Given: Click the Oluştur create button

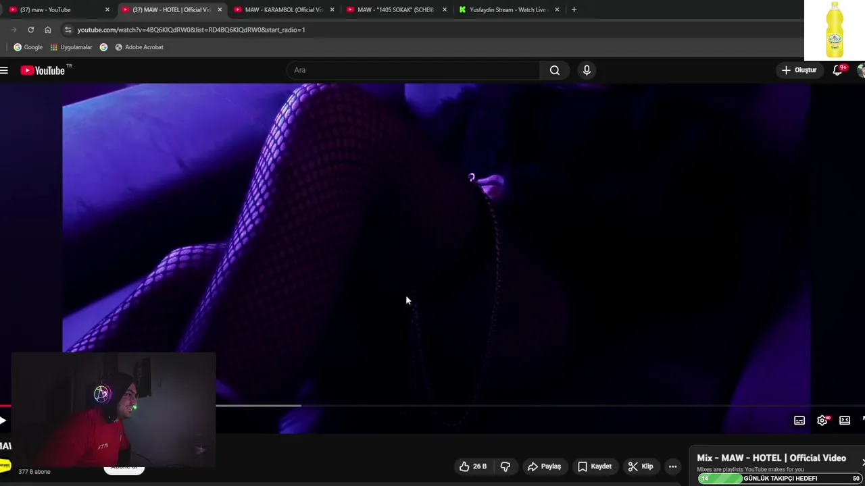Looking at the screenshot, I should (799, 70).
